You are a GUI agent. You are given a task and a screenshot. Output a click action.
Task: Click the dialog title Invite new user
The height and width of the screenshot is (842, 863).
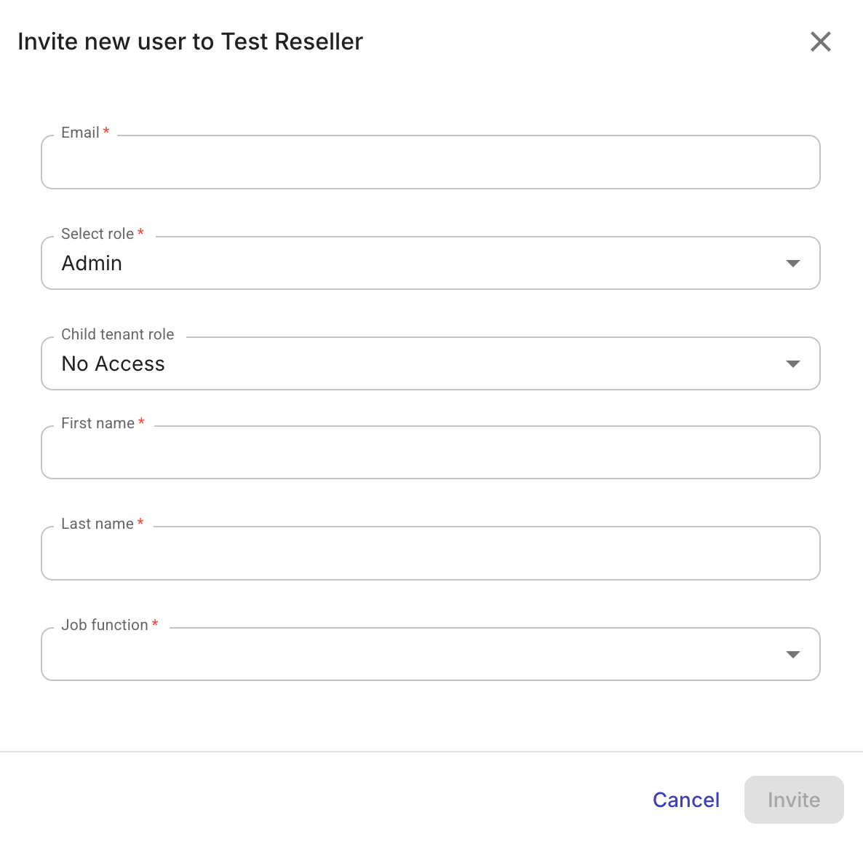[x=191, y=42]
